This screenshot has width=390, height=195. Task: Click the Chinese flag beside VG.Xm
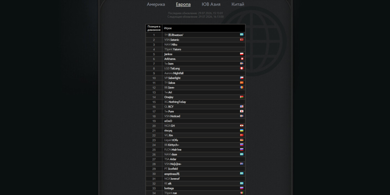241,135
